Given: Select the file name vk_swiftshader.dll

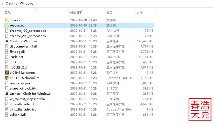Looking at the screenshot, I should pyautogui.click(x=22, y=104).
